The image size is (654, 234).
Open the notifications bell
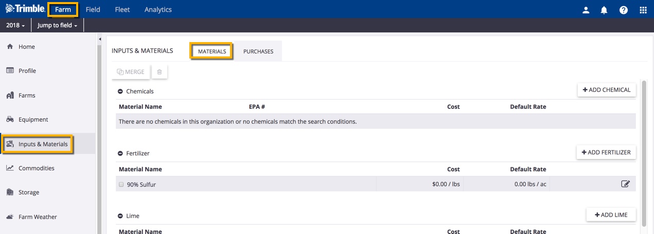(604, 10)
